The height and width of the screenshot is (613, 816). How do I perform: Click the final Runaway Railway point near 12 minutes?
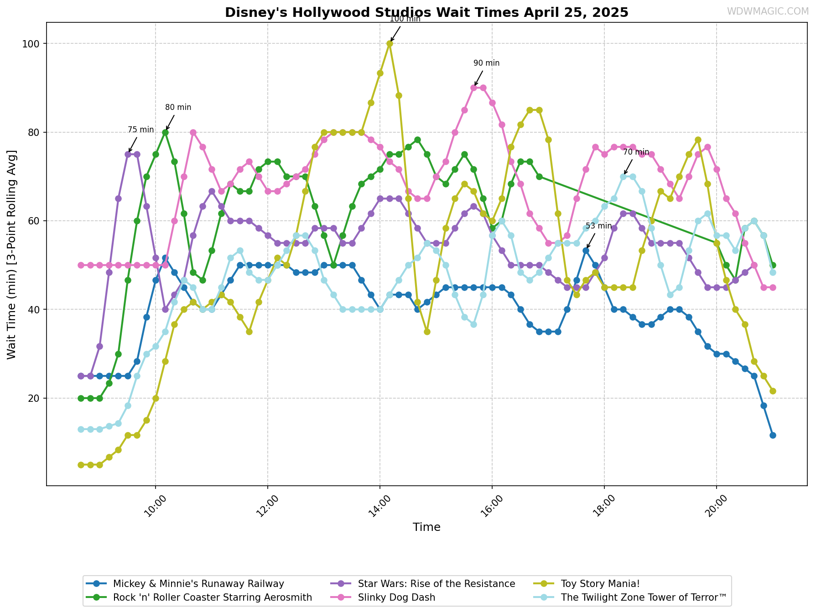773,435
